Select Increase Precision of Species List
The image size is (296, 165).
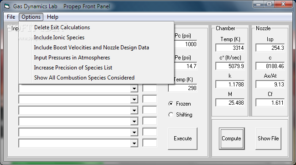pyautogui.click(x=96, y=68)
